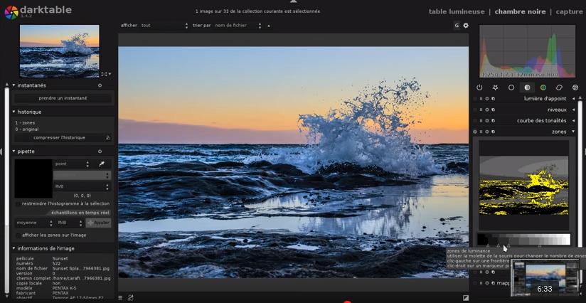Switch to table lumineuse view
Screen dimensions: 586x303
(457, 11)
